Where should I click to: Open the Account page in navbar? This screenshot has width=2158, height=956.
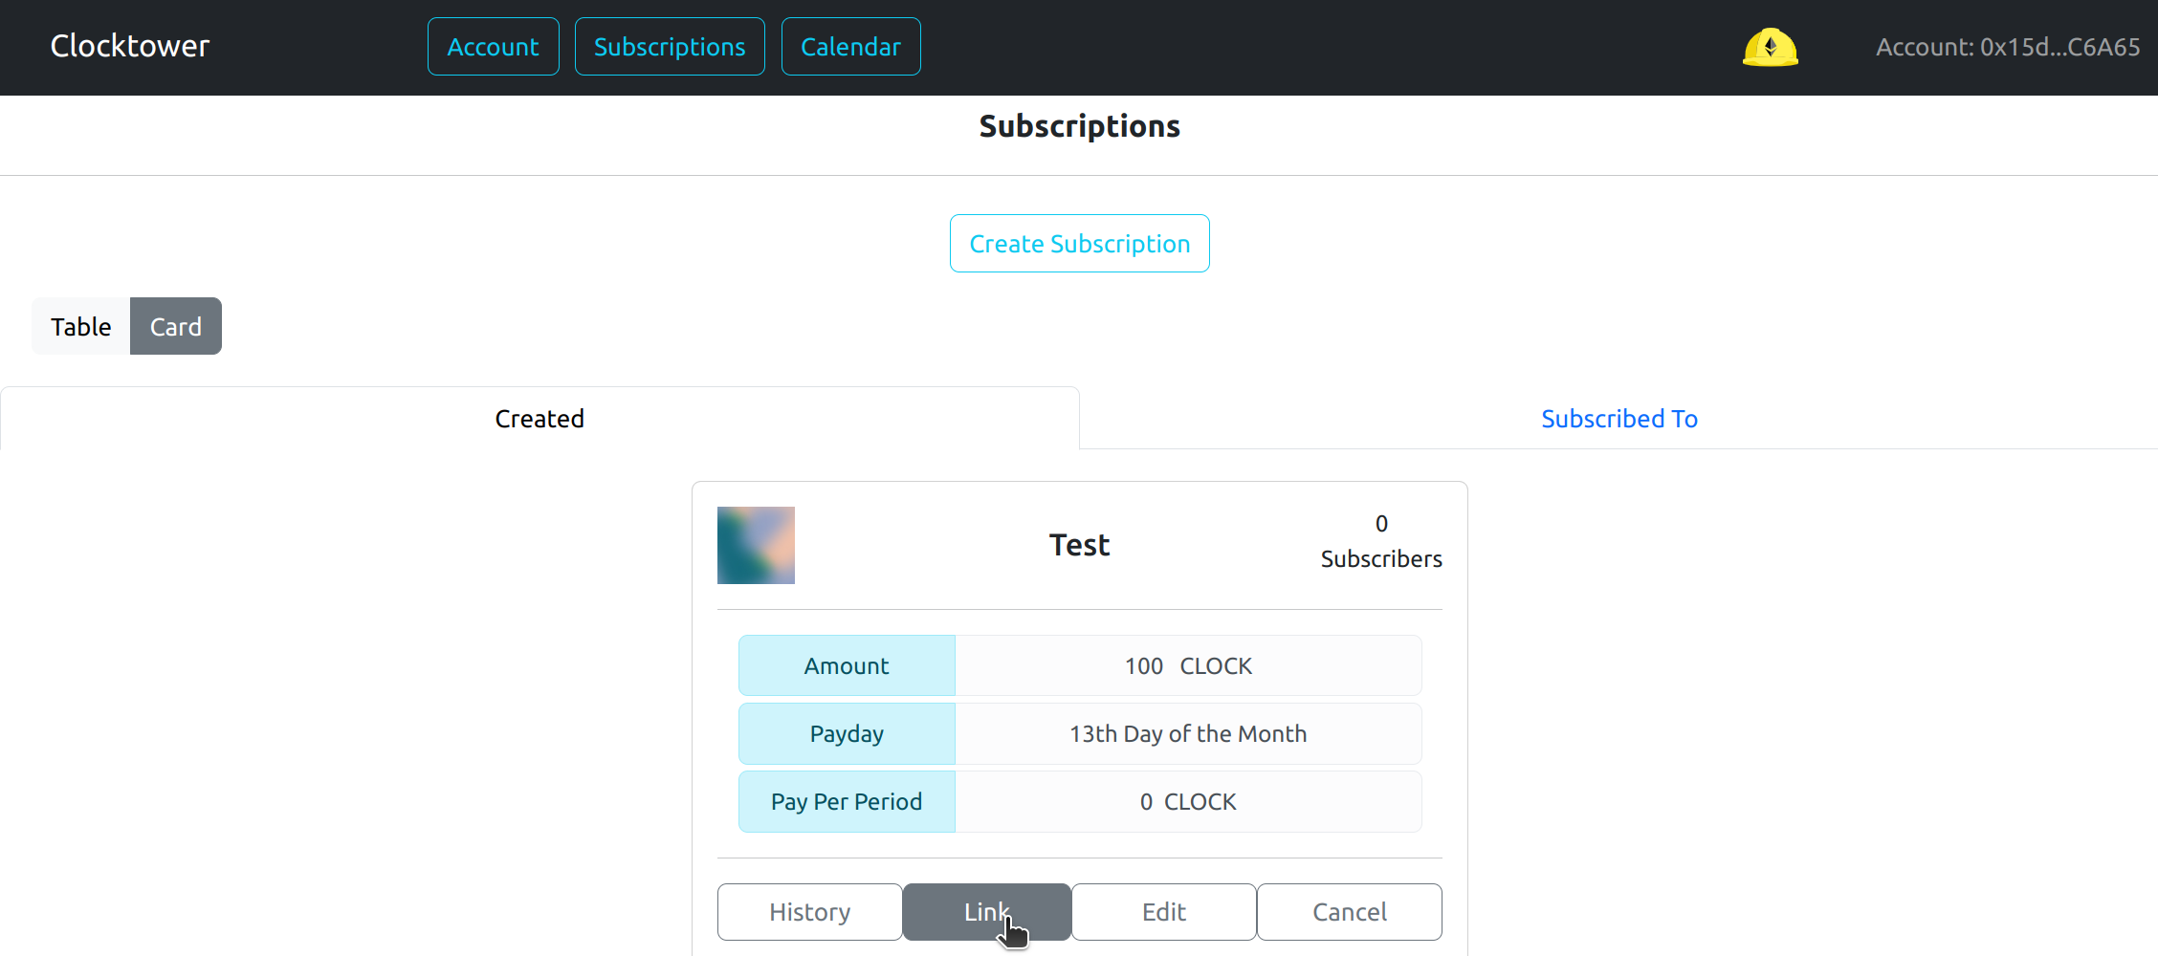tap(493, 47)
